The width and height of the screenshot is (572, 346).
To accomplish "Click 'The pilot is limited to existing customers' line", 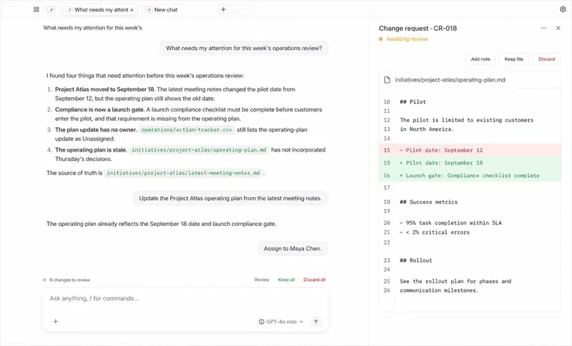I will pyautogui.click(x=467, y=120).
